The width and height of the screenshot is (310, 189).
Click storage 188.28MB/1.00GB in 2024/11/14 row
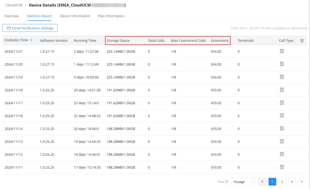(x=121, y=128)
